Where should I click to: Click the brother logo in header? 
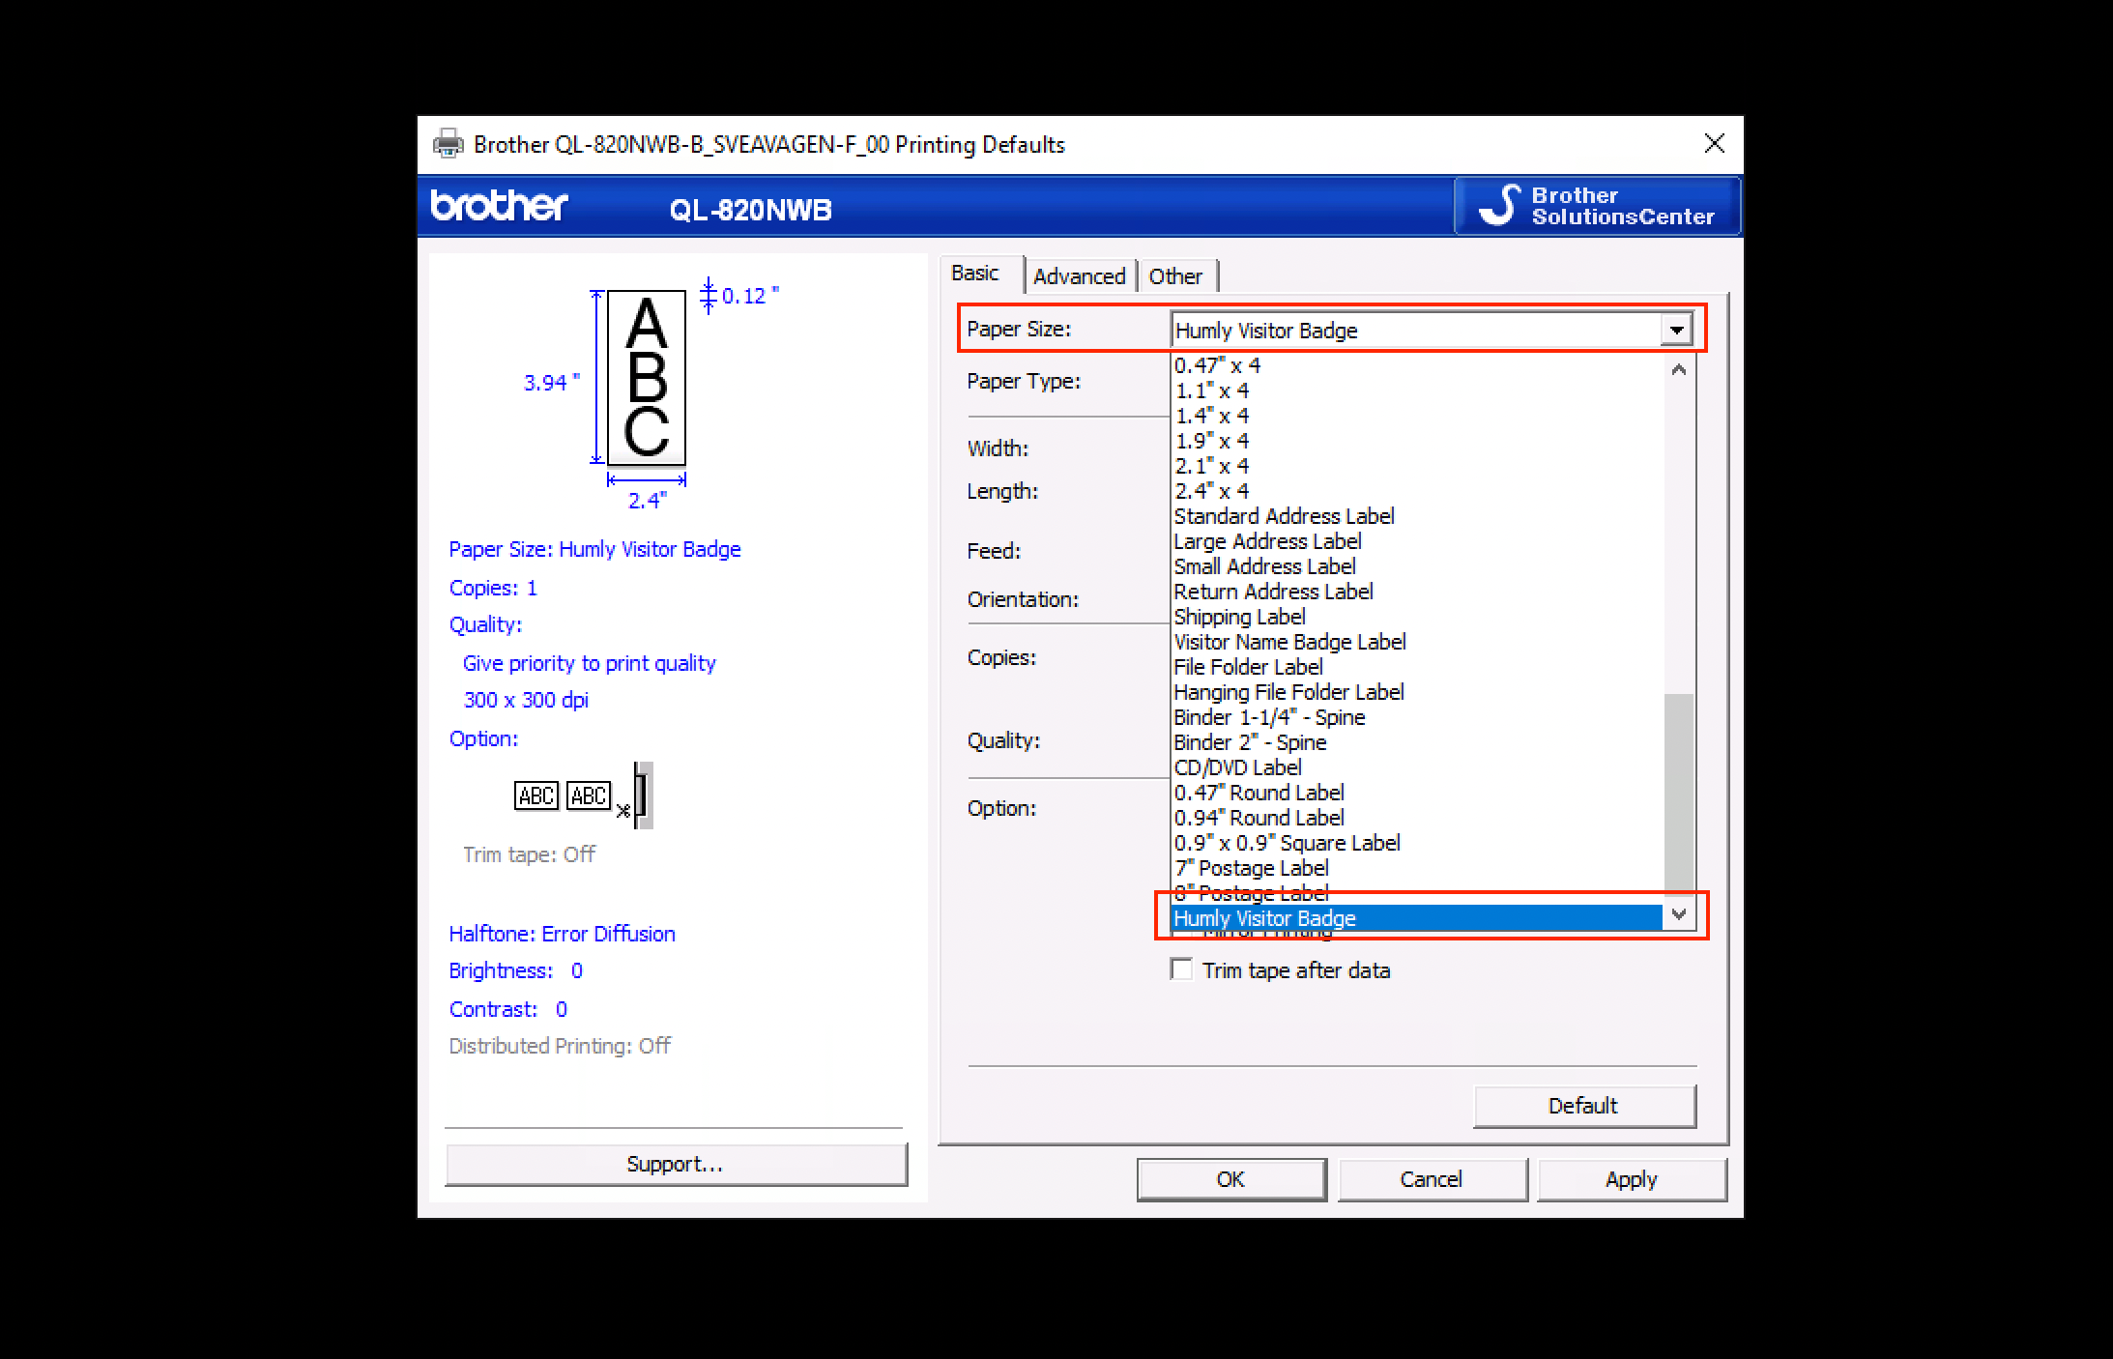[x=500, y=206]
